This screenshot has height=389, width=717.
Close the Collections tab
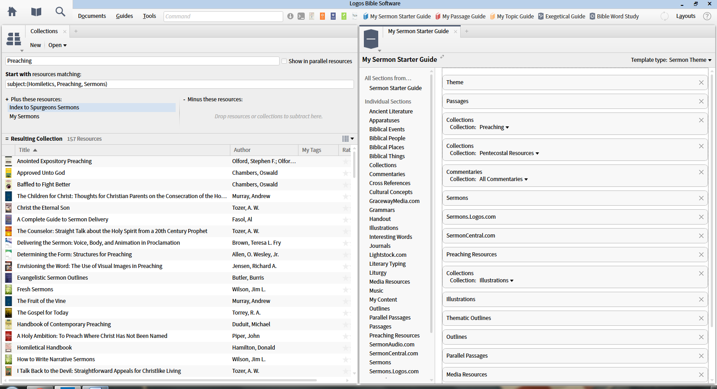click(x=65, y=31)
